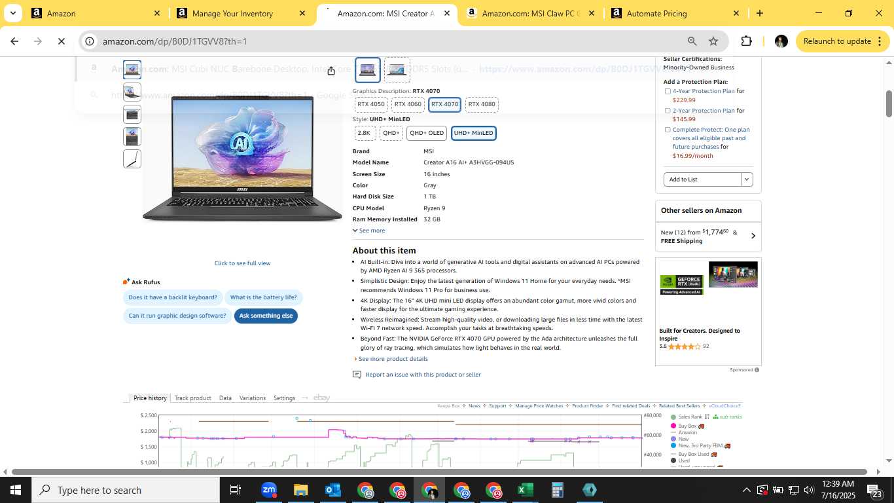
Task: Click the share icon above product image
Action: pos(331,71)
